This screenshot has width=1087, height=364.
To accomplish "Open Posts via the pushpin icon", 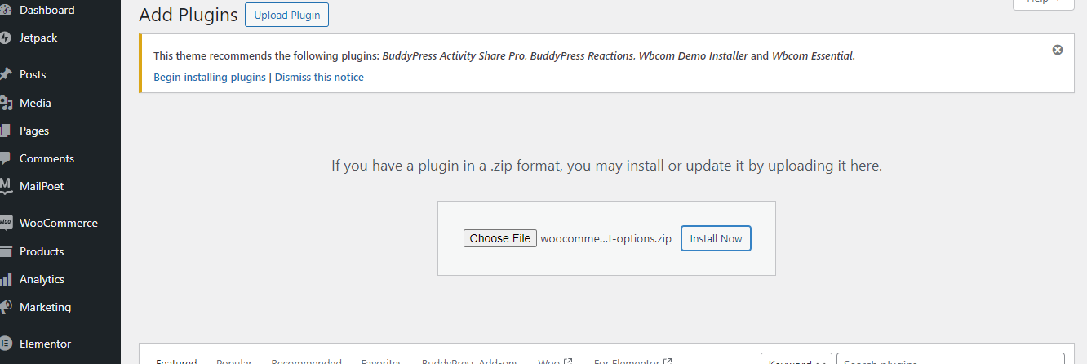I will coord(6,74).
